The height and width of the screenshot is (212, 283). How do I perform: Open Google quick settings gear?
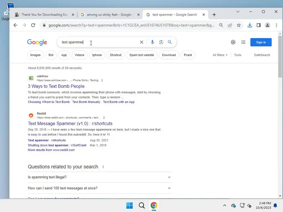tap(233, 42)
